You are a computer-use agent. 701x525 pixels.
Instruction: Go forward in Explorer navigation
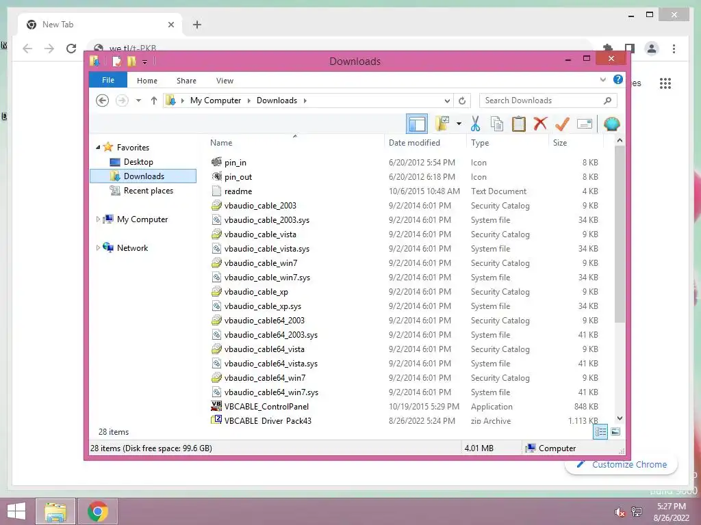tap(122, 100)
